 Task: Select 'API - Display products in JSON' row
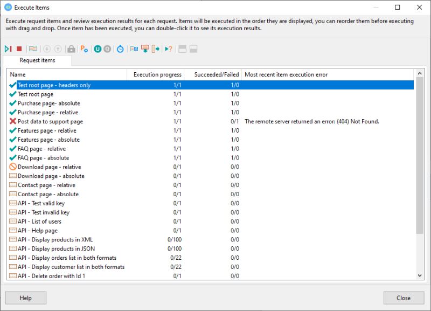point(211,248)
